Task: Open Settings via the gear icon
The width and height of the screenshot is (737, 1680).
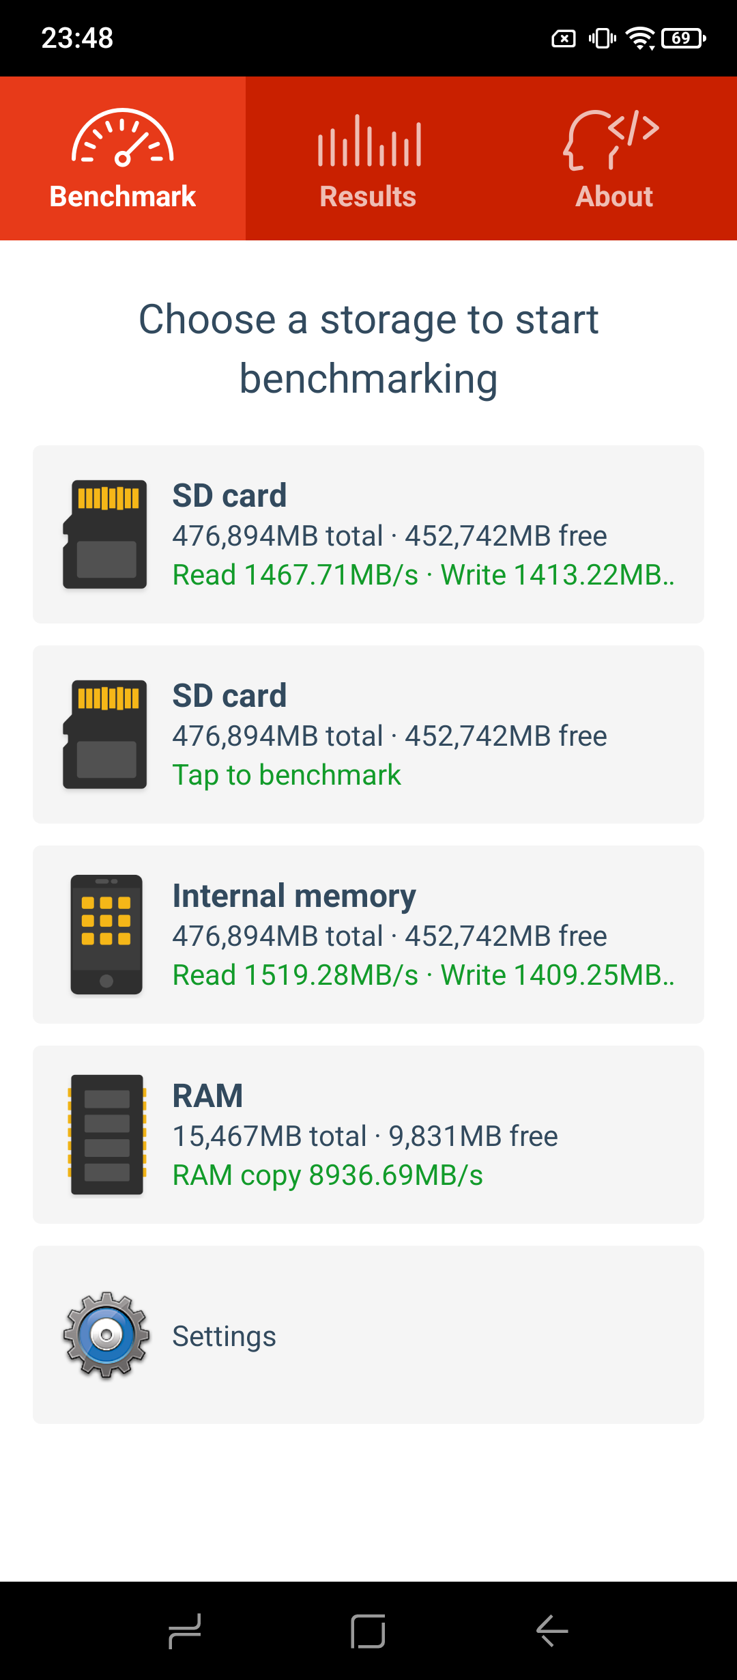Action: pos(106,1335)
